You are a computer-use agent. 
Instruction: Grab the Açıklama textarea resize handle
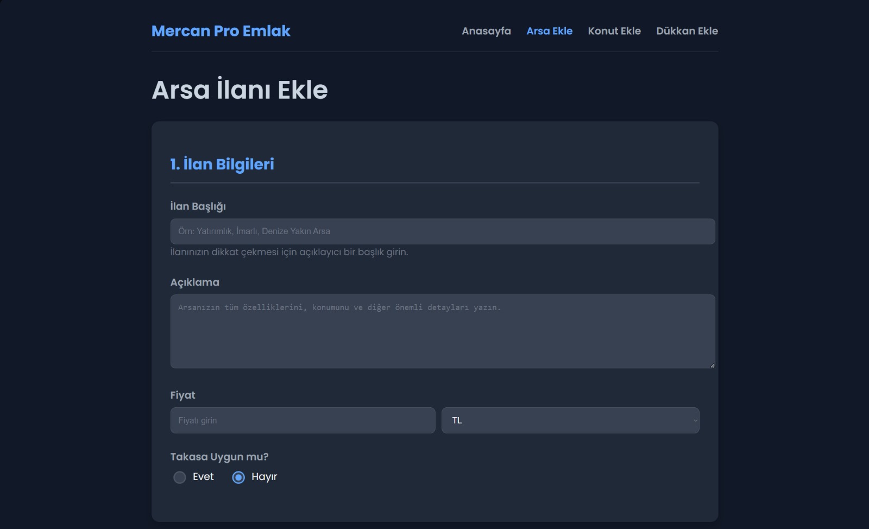[x=711, y=365]
